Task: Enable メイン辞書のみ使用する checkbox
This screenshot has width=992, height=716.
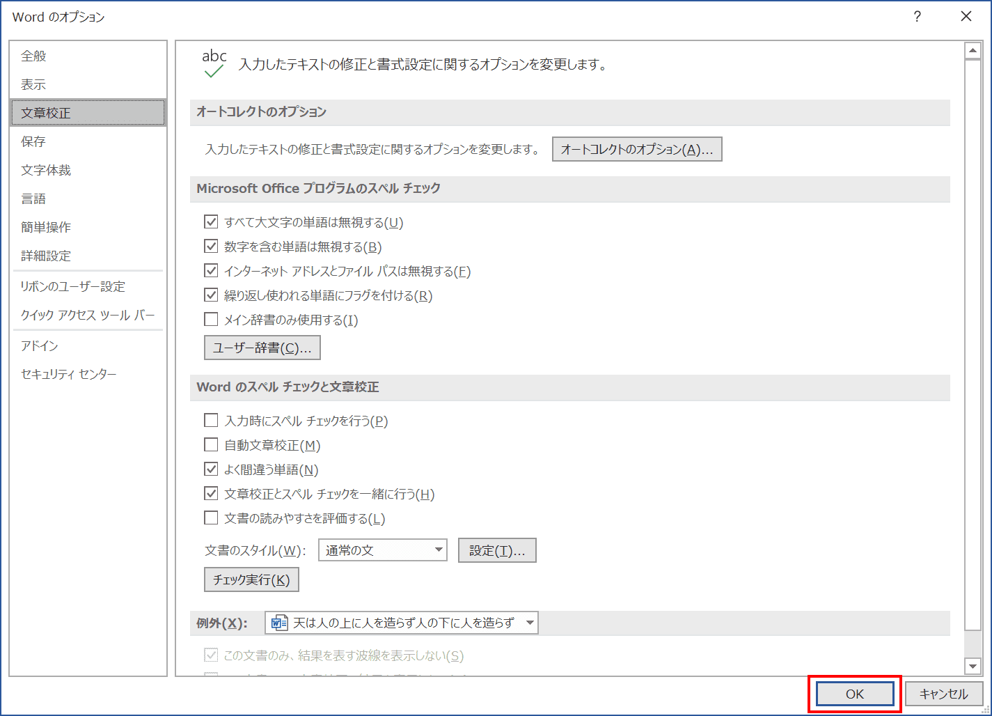Action: click(211, 320)
